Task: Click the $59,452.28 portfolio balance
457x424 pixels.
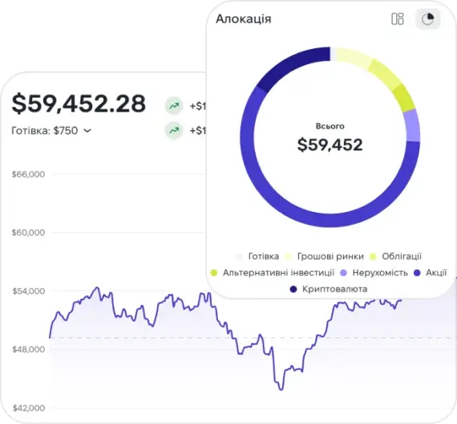Action: tap(79, 104)
